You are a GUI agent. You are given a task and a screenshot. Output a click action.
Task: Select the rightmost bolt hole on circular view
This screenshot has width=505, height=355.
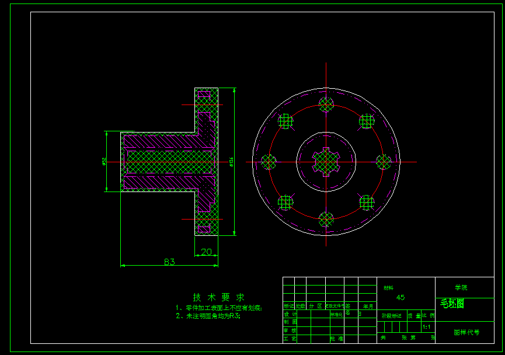click(384, 162)
